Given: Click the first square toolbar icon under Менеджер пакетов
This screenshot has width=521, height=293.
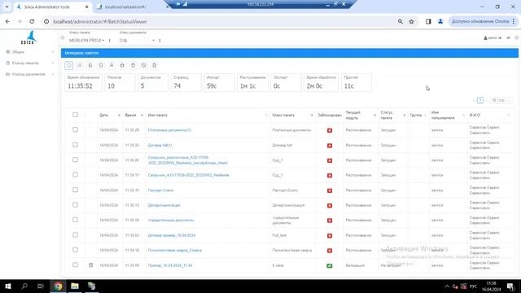Looking at the screenshot, I should (x=69, y=65).
